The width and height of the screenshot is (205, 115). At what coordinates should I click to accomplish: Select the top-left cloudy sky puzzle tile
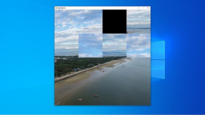coord(66,22)
